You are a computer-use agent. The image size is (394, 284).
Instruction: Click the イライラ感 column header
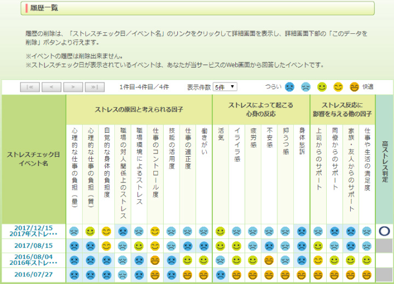coord(237,174)
